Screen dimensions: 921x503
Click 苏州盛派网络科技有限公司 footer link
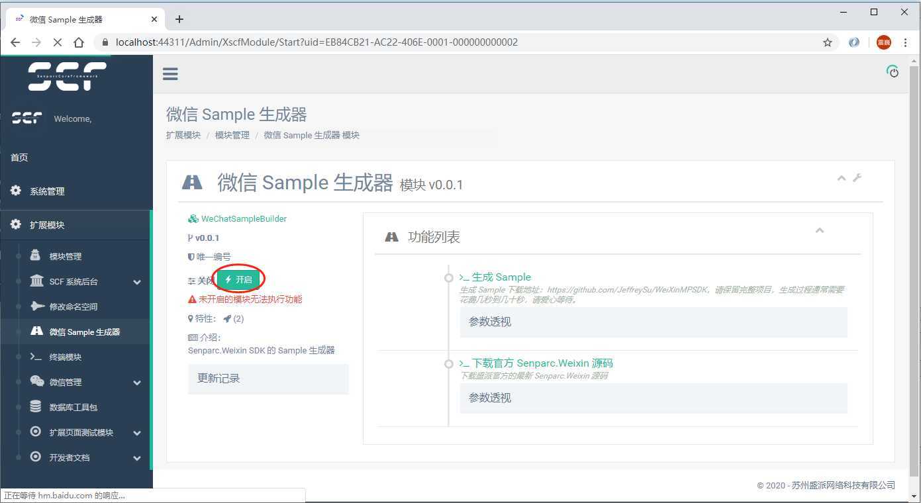(844, 485)
